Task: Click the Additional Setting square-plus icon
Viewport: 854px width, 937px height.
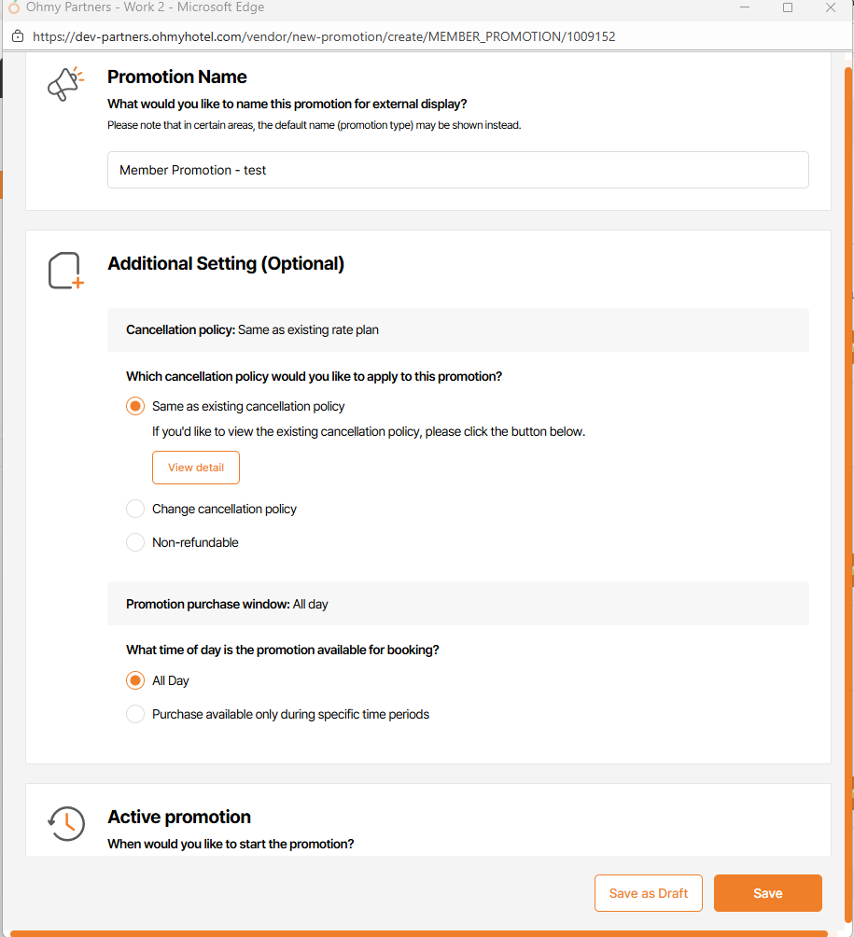Action: [x=65, y=271]
